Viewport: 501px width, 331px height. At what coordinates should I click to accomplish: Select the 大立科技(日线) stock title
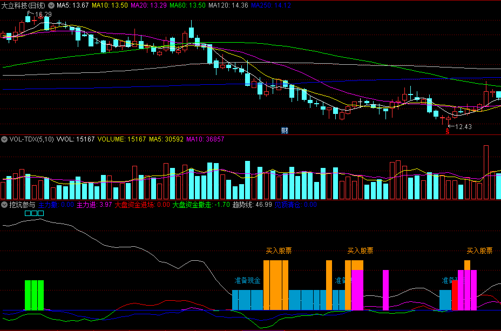[23, 5]
